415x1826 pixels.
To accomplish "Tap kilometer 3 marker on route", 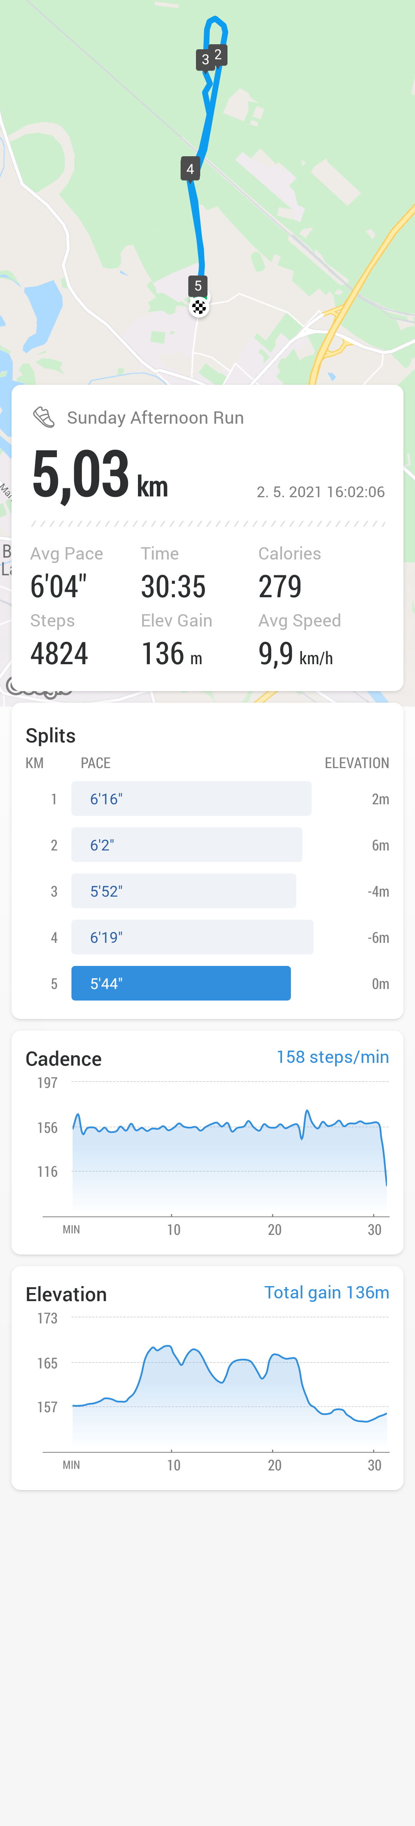I will (x=205, y=60).
